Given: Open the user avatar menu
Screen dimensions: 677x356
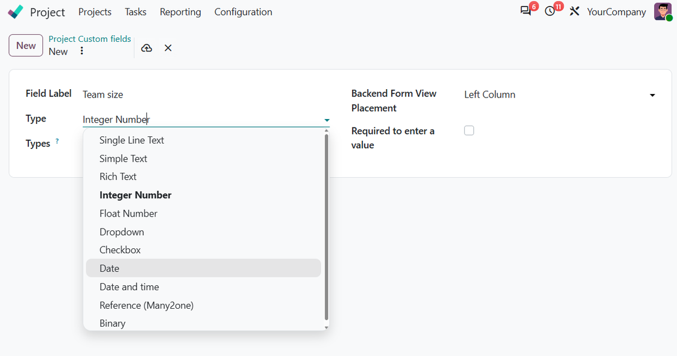Looking at the screenshot, I should [663, 11].
